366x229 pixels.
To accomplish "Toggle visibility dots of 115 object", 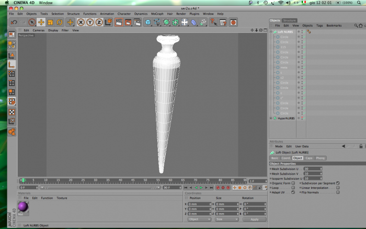I will (302, 47).
